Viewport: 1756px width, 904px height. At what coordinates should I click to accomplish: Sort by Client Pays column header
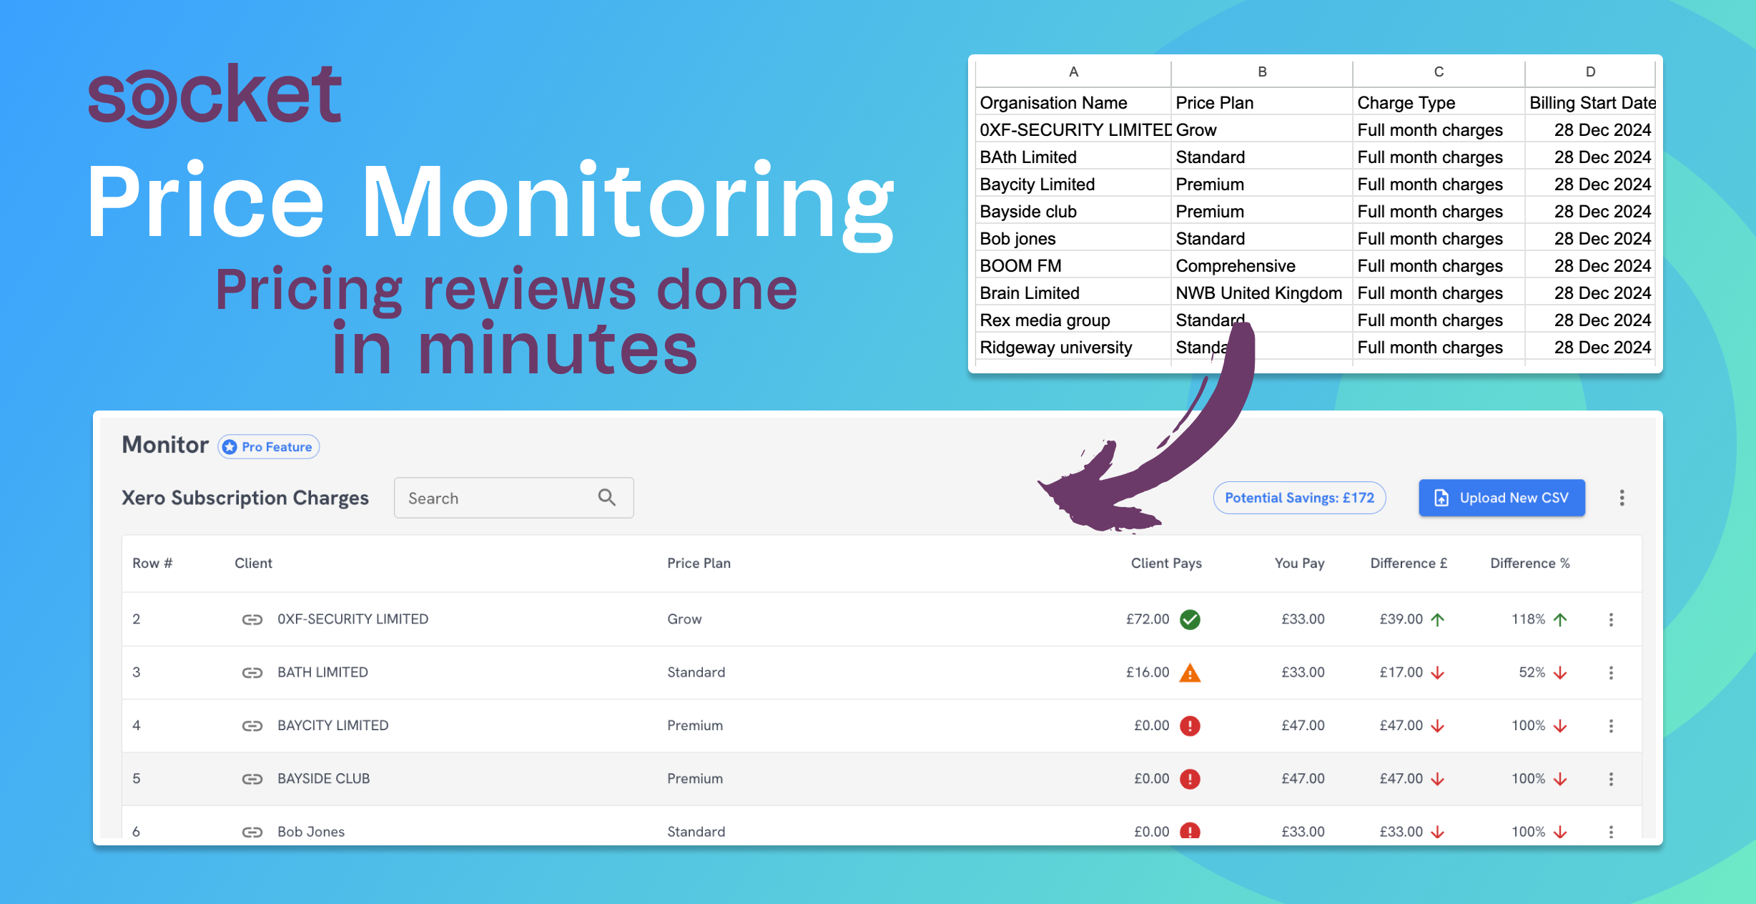(x=1166, y=564)
